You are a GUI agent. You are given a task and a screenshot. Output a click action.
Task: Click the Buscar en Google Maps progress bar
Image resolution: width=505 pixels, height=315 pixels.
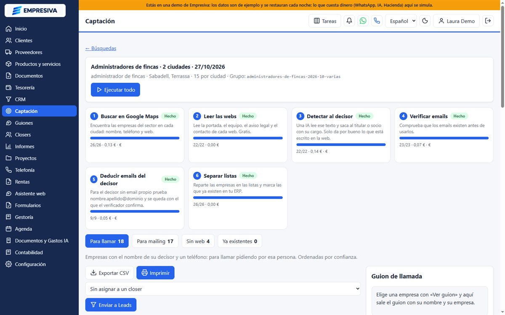(x=135, y=138)
